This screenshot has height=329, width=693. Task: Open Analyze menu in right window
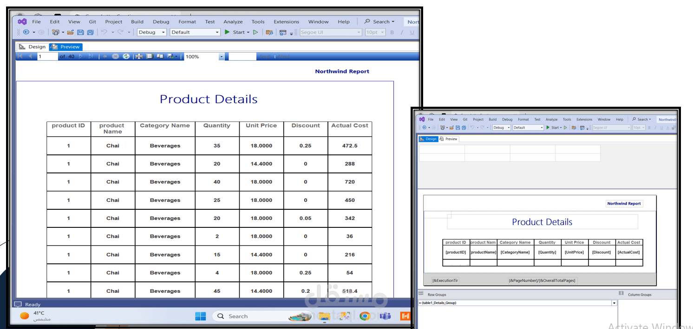point(551,119)
